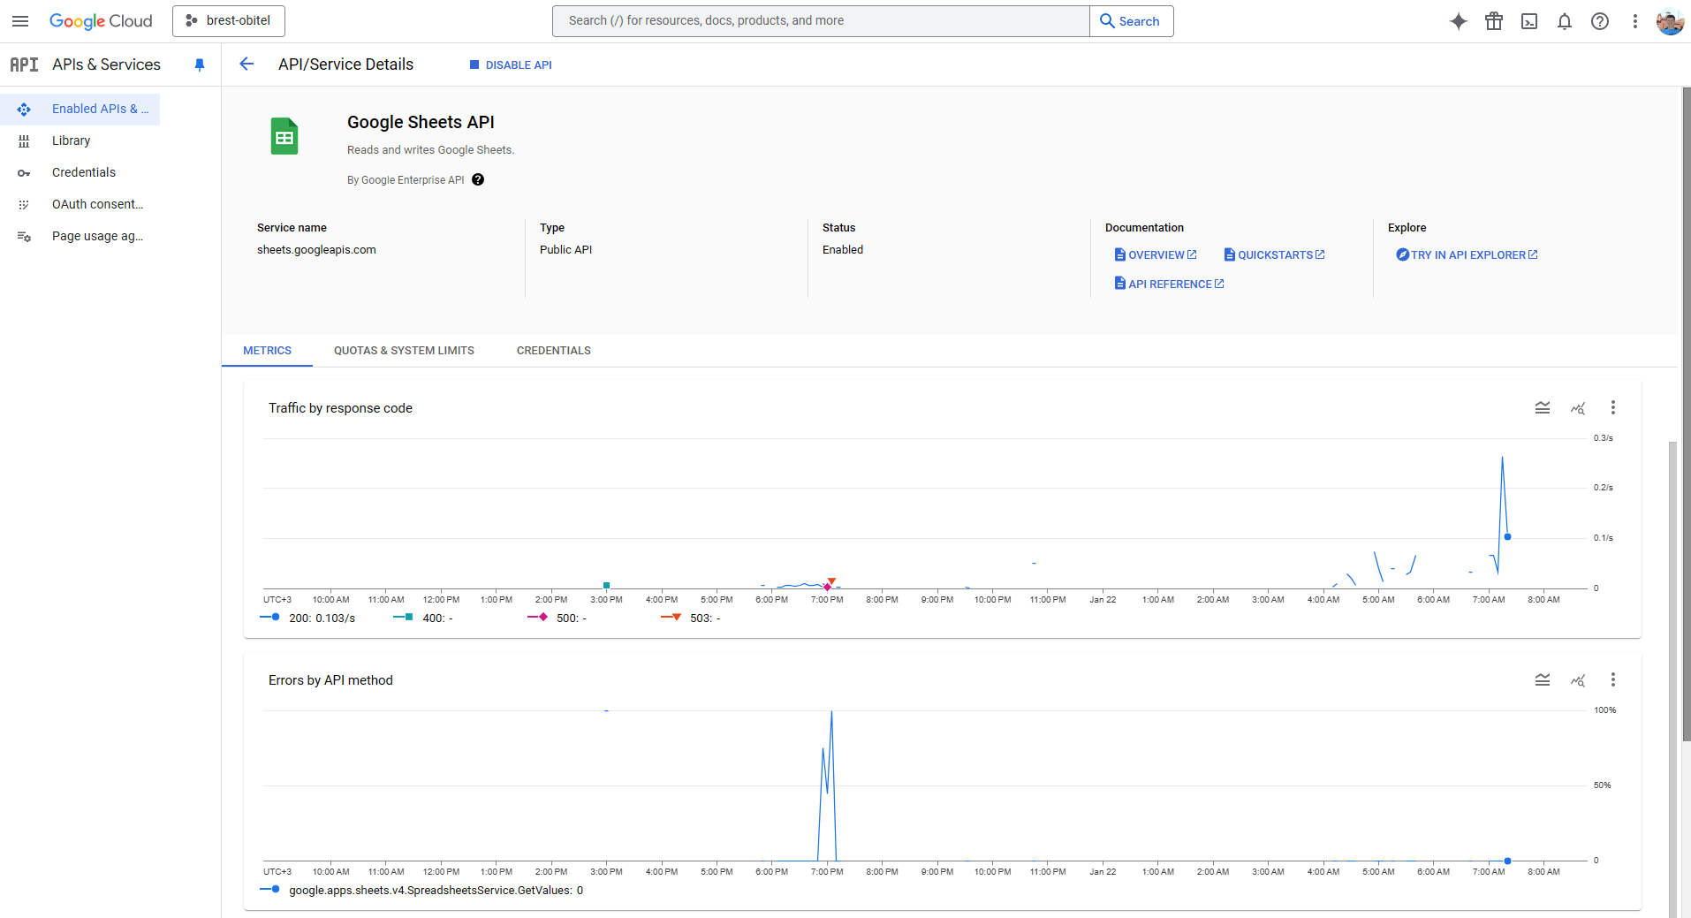The image size is (1691, 918).
Task: Click the Traffic by response code title
Action: click(x=340, y=408)
